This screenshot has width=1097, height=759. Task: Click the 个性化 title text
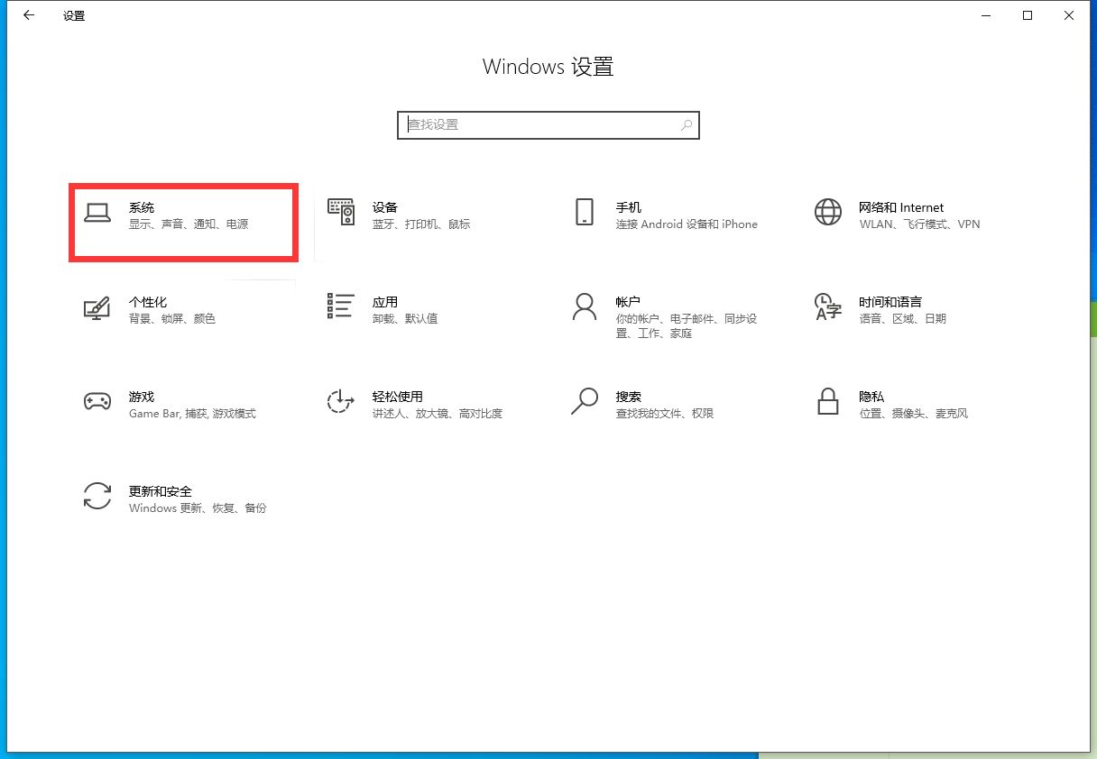tap(148, 302)
